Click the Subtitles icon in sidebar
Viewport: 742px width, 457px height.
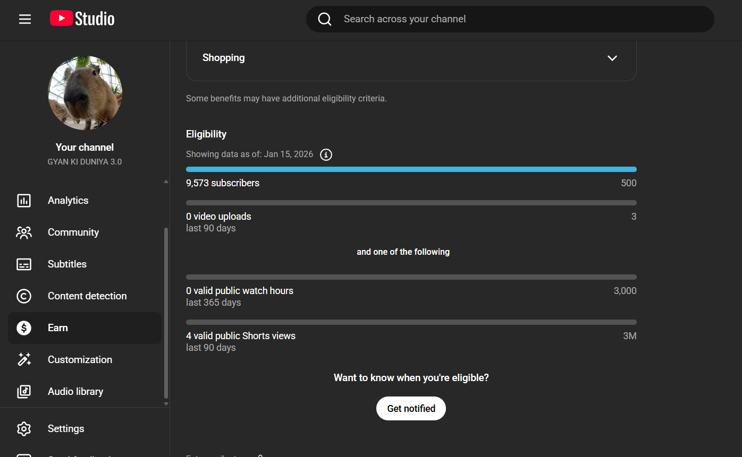tap(24, 264)
